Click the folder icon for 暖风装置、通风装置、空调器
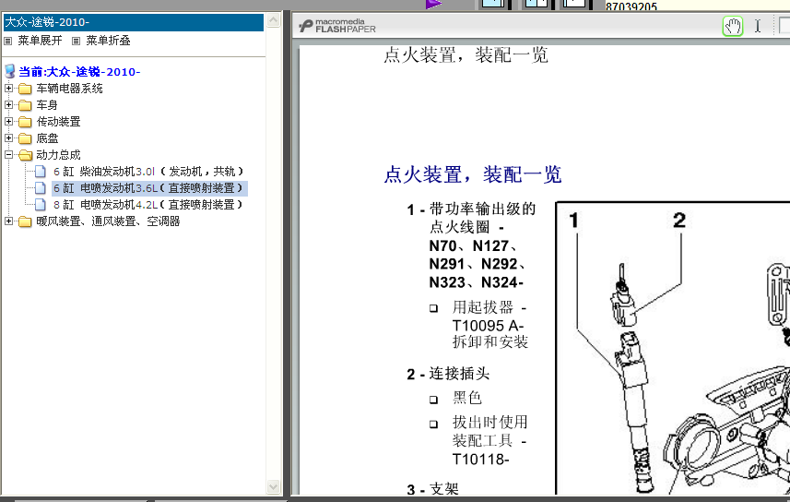Image resolution: width=790 pixels, height=502 pixels. point(25,222)
